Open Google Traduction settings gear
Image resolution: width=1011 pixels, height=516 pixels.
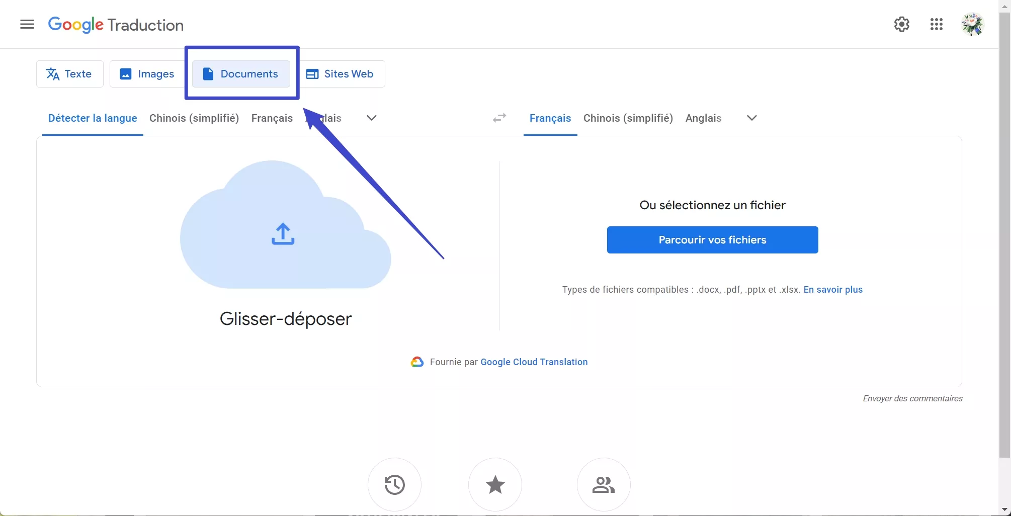[901, 24]
